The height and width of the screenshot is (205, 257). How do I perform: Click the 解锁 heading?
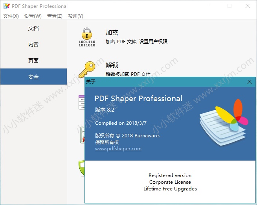click(112, 65)
